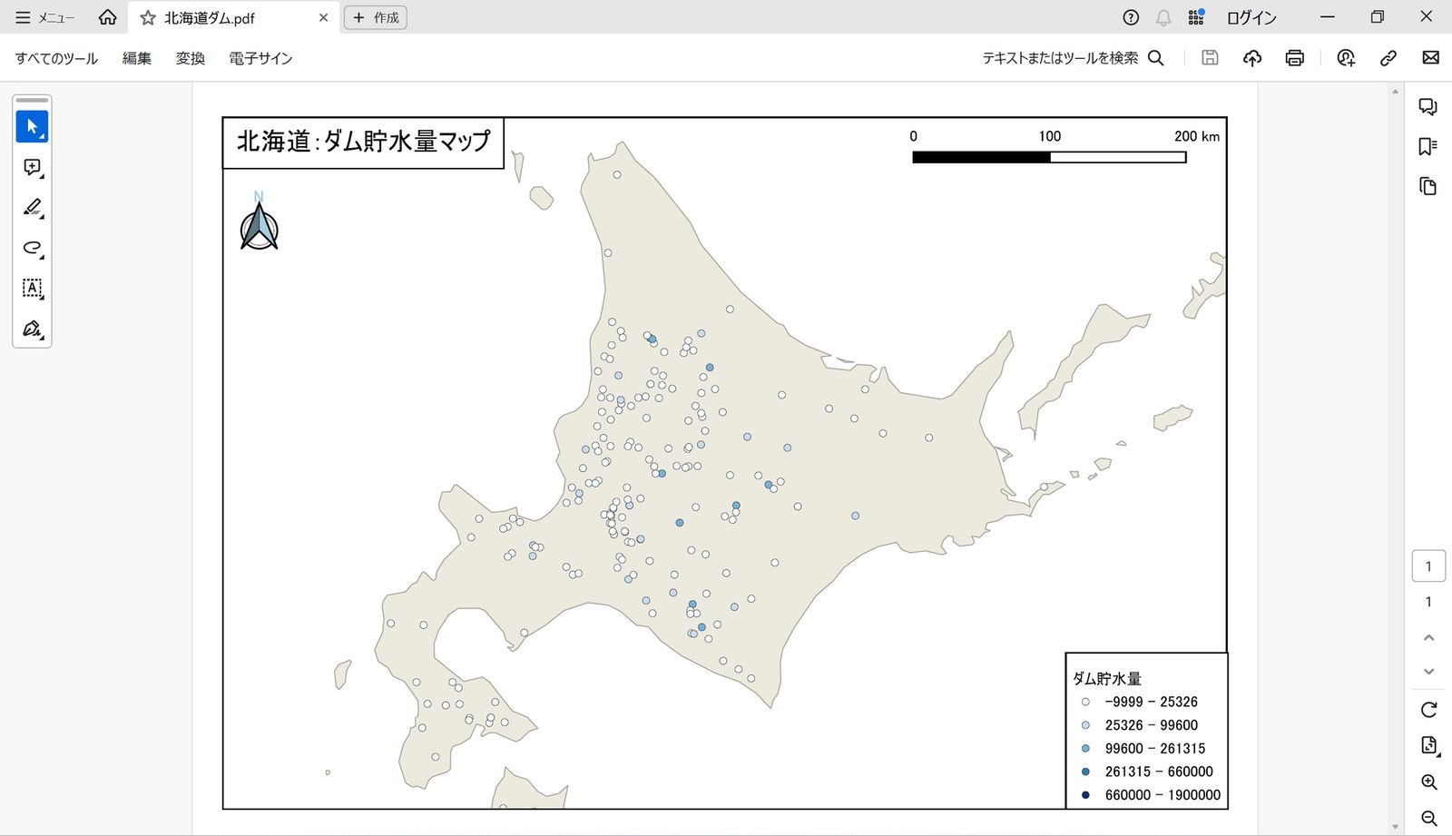This screenshot has height=836, width=1452.
Task: Click legend text 261315 – 660000
Action: click(1159, 772)
